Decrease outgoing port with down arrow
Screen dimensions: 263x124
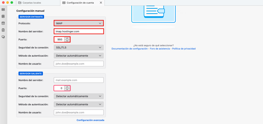(67, 89)
